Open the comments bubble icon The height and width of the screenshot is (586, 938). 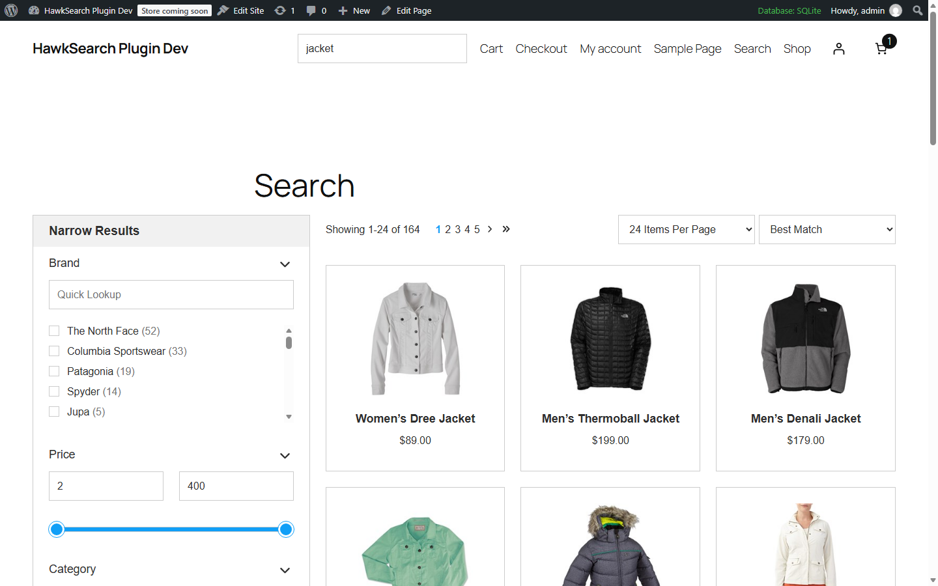point(317,10)
